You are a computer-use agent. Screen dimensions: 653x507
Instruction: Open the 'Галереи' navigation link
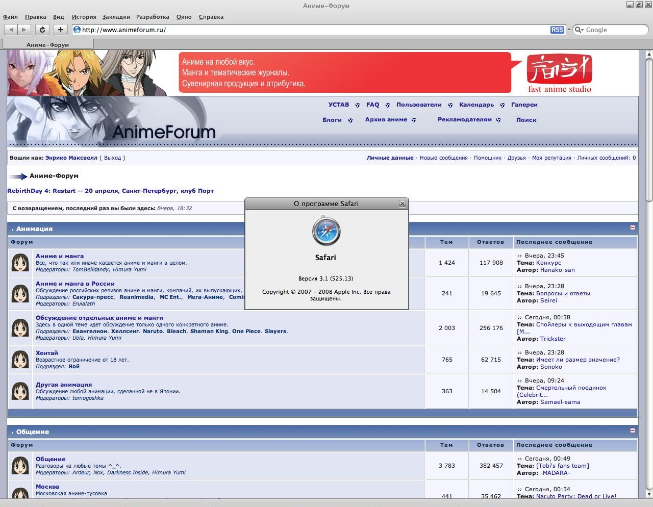point(524,105)
